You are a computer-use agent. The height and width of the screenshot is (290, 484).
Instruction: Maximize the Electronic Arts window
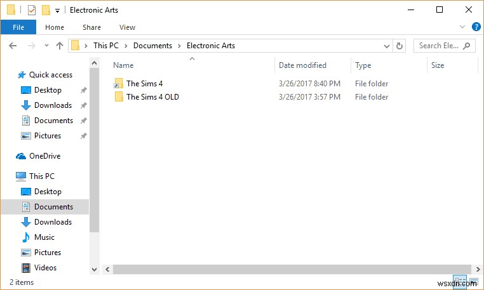click(x=440, y=10)
